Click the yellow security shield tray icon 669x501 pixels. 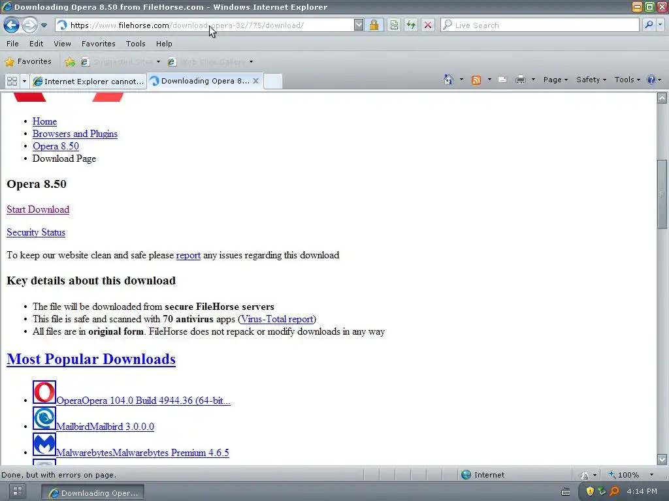(590, 491)
